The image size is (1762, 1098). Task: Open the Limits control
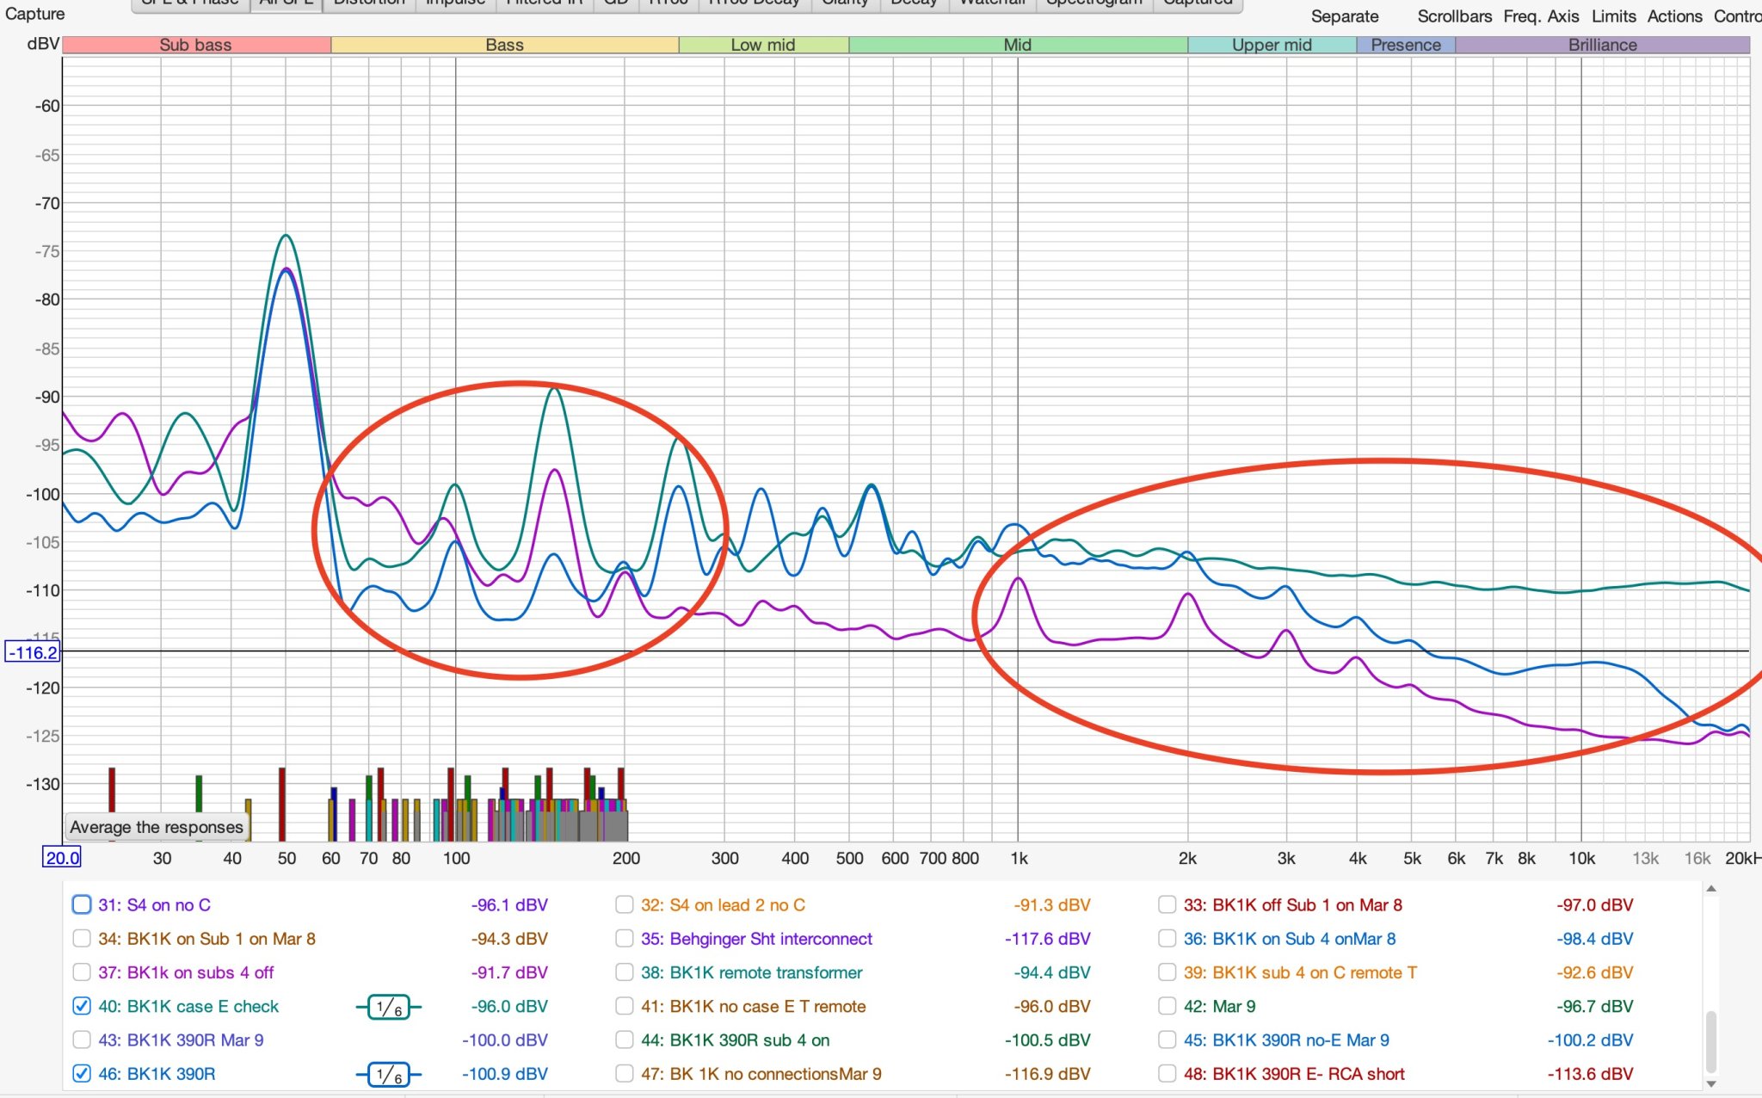[1614, 16]
